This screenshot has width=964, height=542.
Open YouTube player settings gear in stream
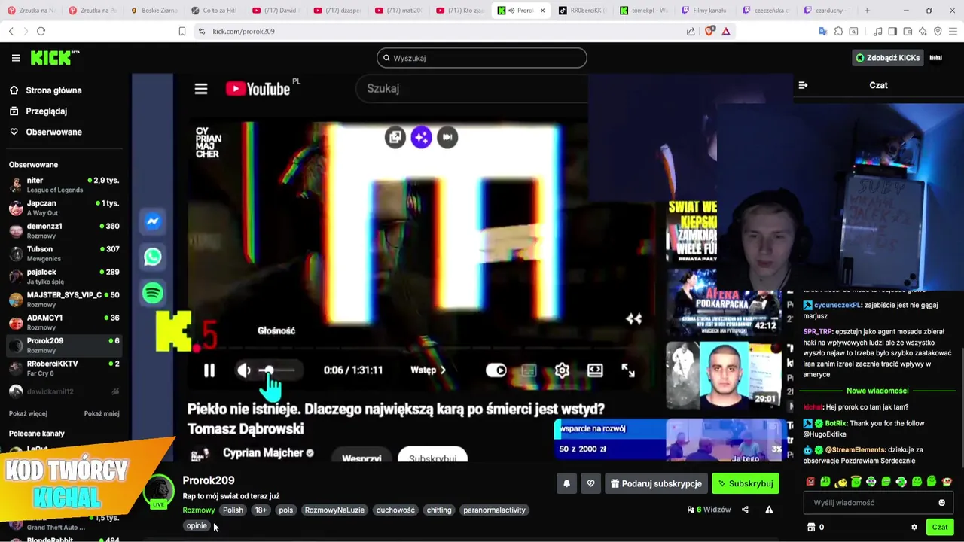[x=562, y=370]
